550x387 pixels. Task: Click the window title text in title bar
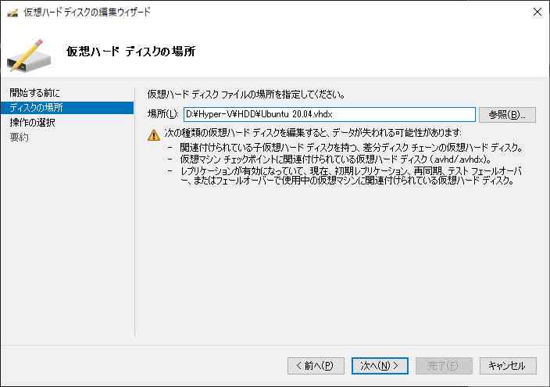[x=87, y=13]
